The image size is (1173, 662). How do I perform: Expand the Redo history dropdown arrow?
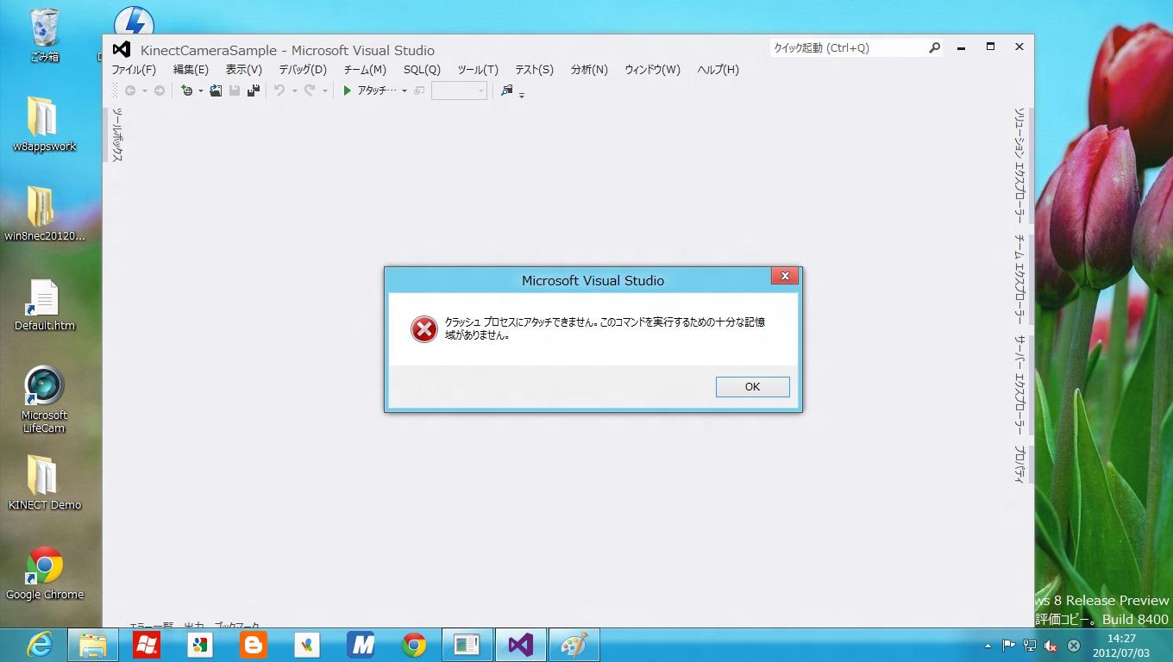(324, 91)
